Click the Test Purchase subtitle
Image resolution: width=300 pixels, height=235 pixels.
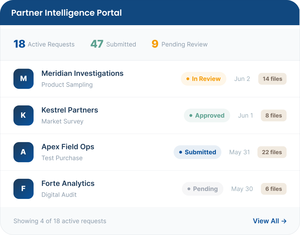coord(62,158)
